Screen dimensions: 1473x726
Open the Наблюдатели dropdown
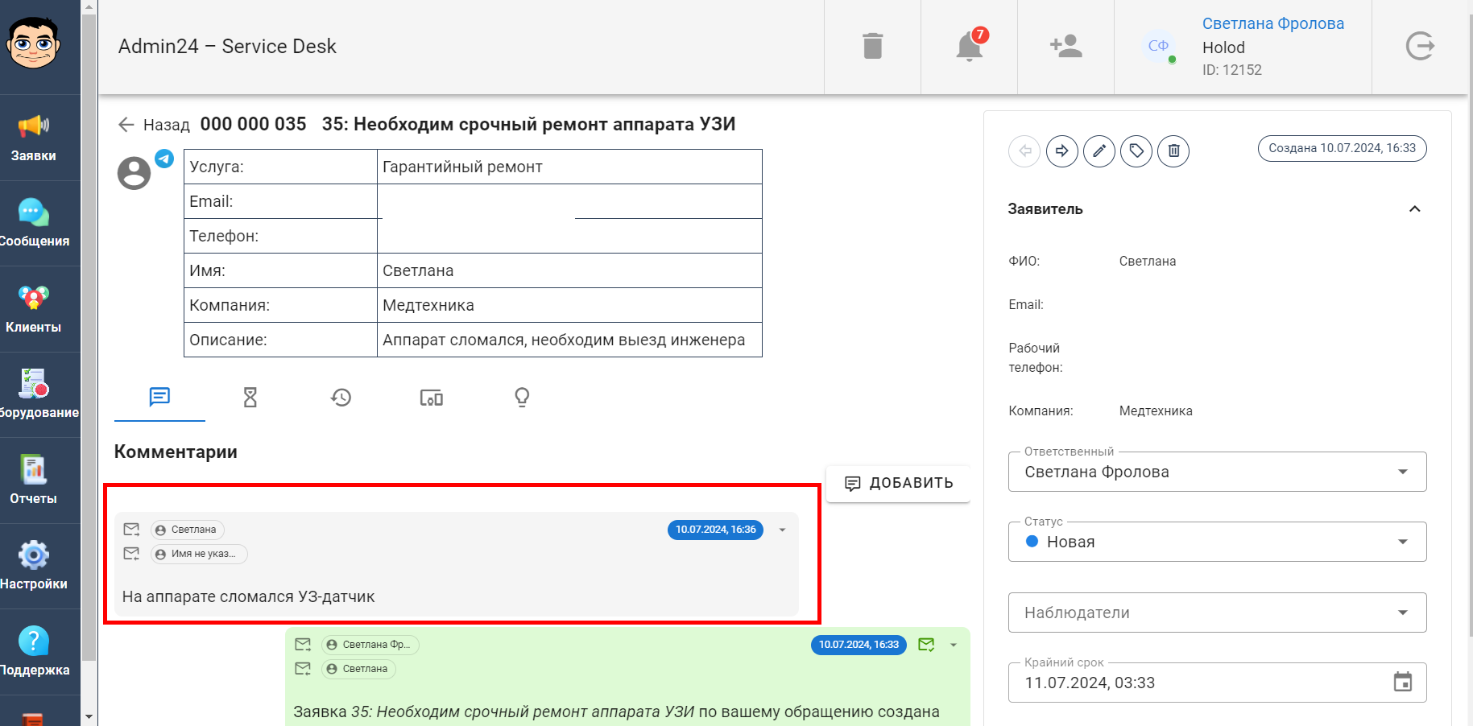coord(1217,613)
